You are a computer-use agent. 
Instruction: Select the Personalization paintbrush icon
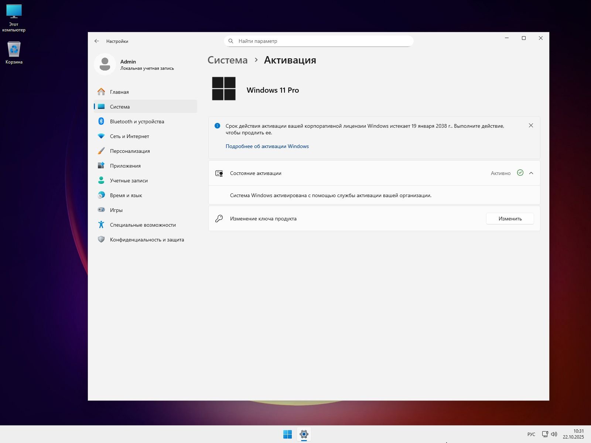tap(101, 151)
